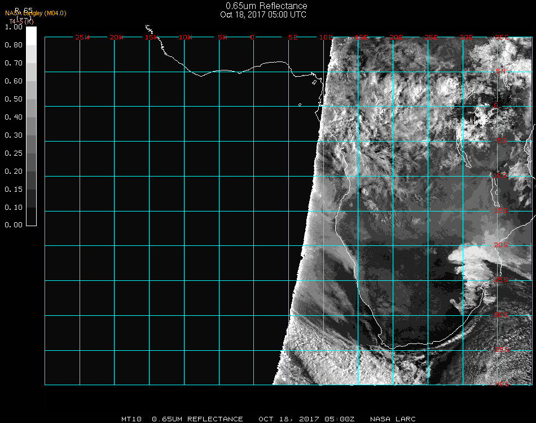Click the 0.80 colorbar scale value

point(14,45)
